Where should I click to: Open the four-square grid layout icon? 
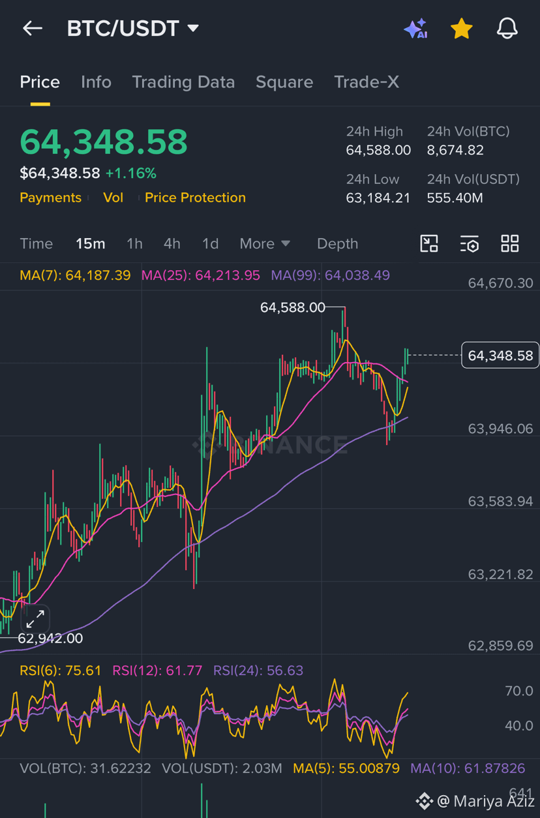click(x=509, y=243)
